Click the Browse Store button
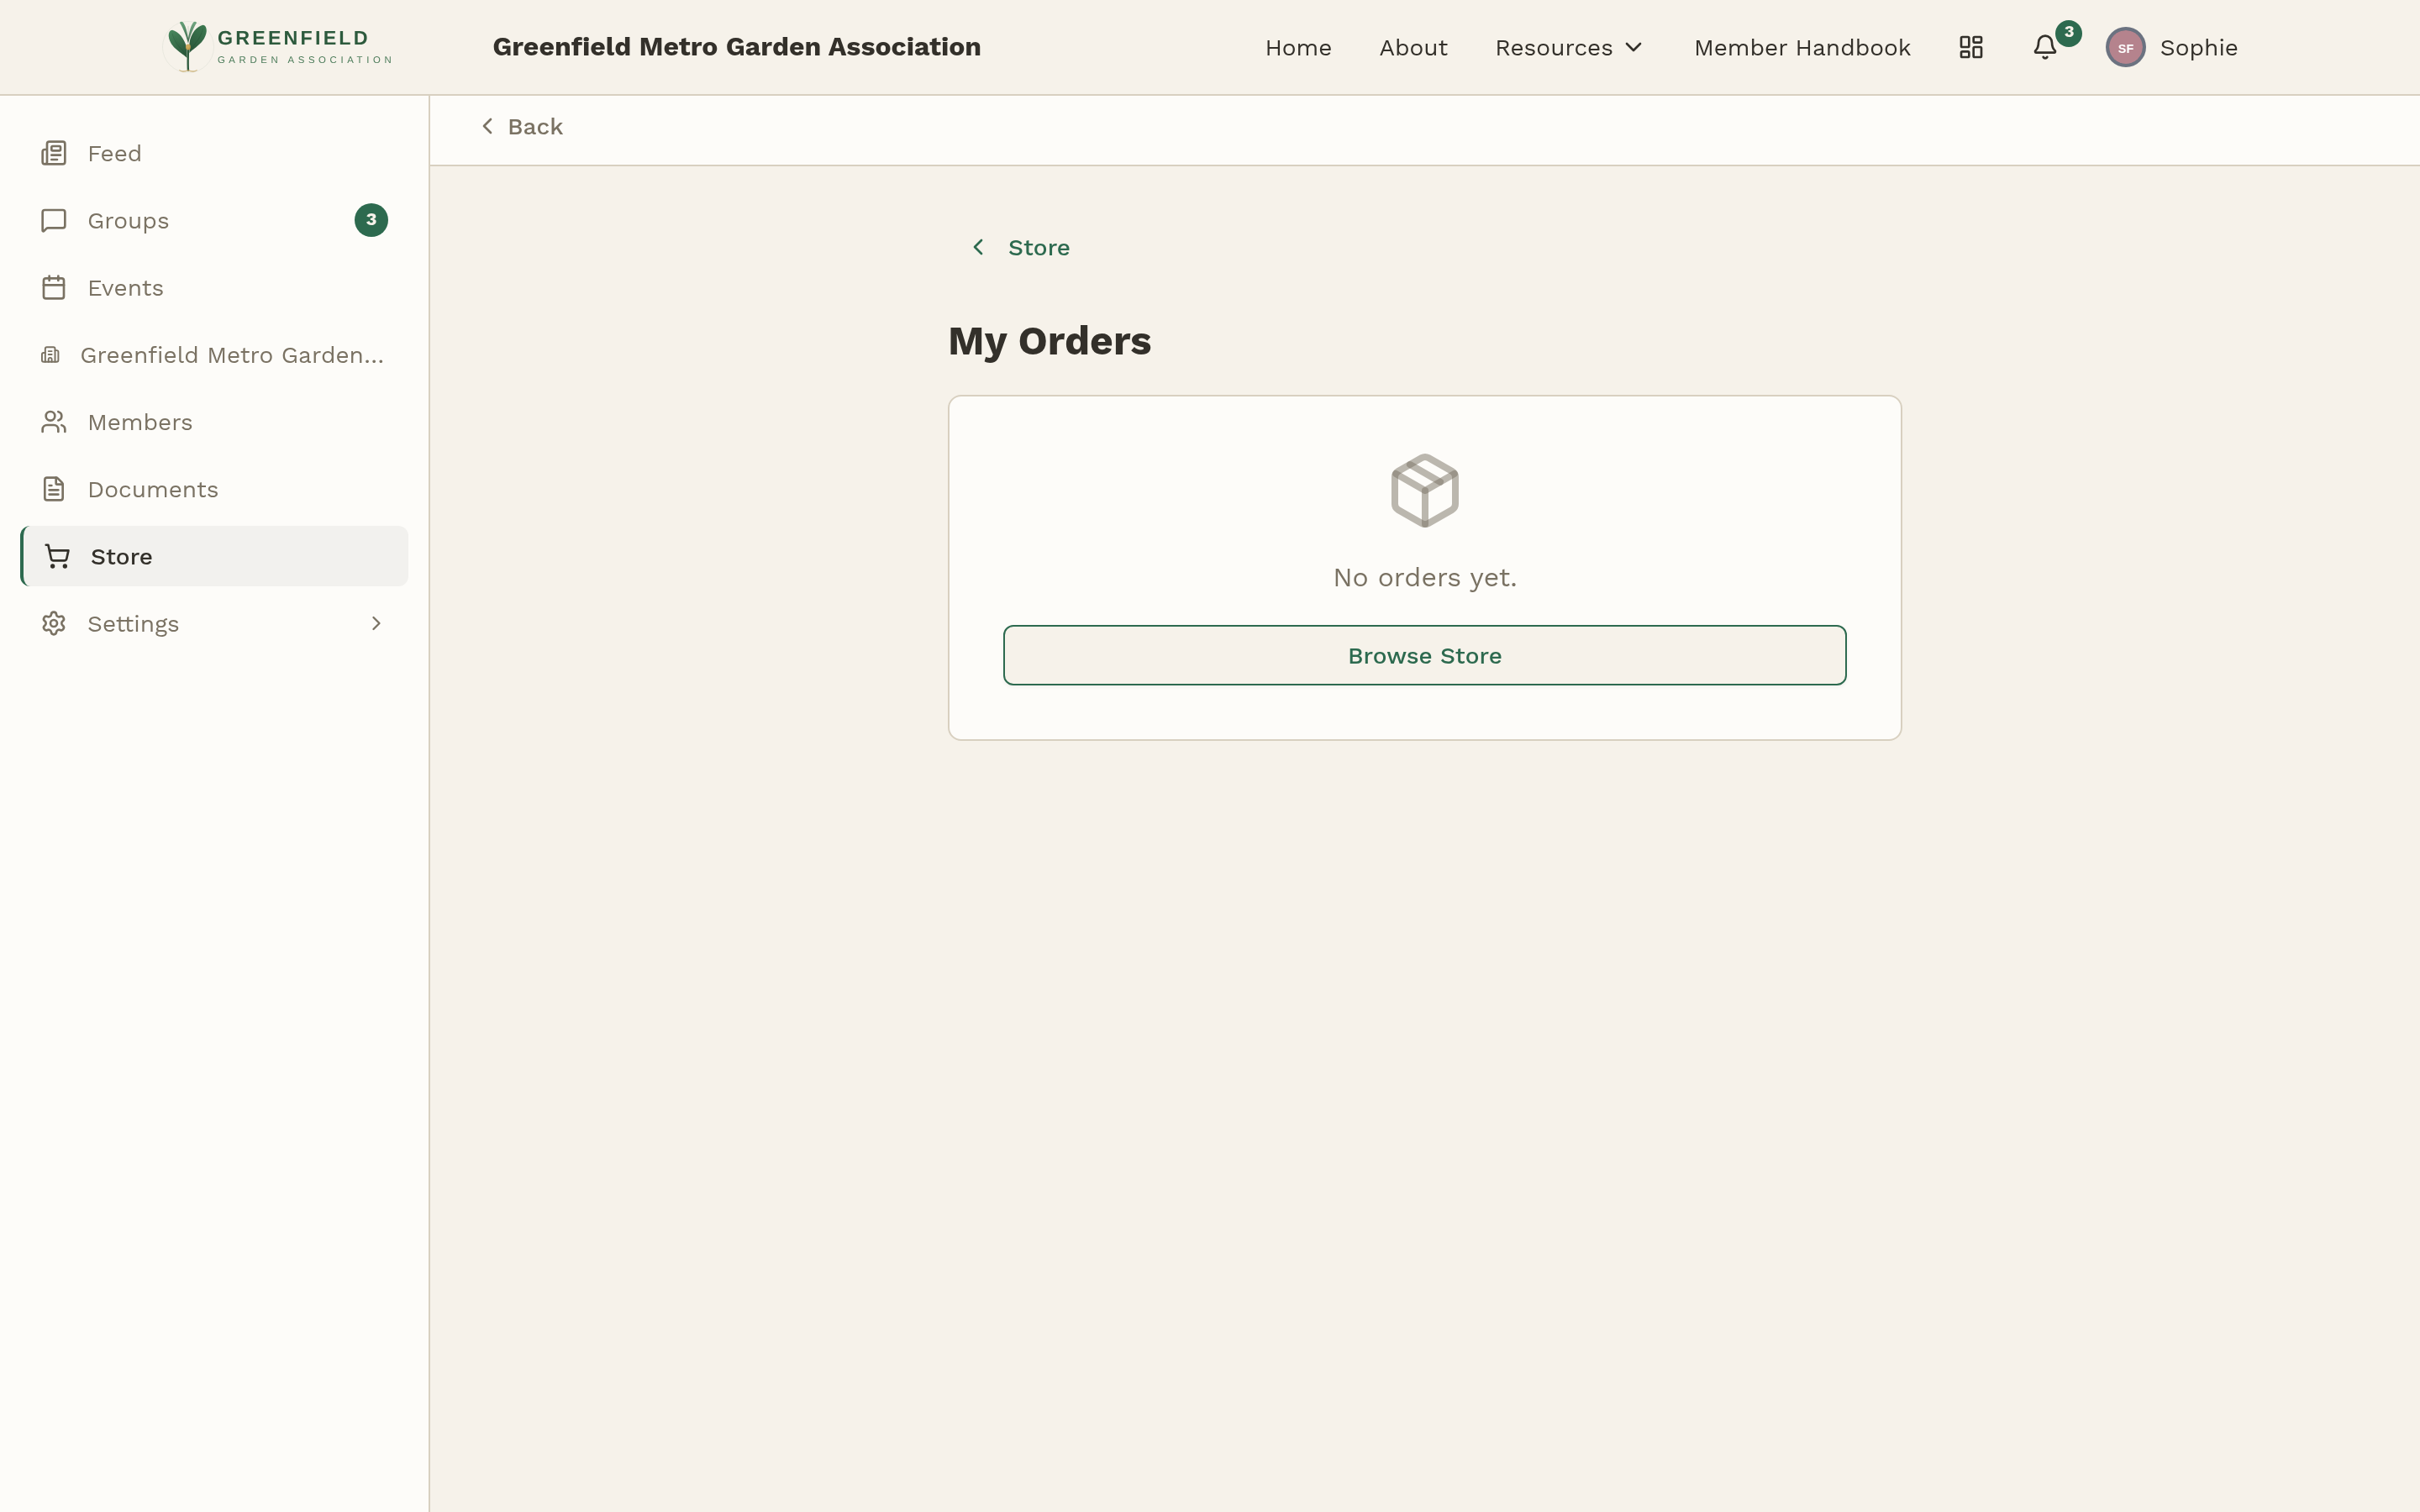Screen dimensions: 2420x1512 [1424, 655]
